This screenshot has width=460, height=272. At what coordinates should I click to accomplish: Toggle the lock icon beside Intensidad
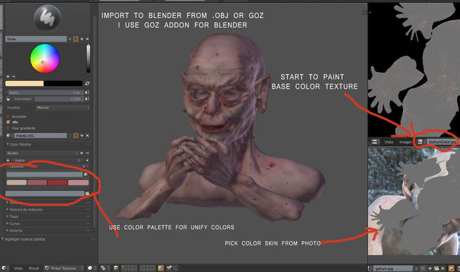tap(8, 99)
